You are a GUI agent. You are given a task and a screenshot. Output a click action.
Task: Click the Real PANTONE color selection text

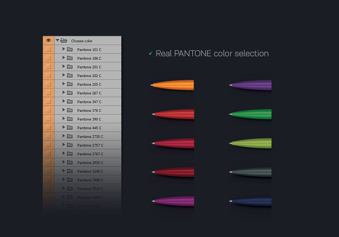click(x=212, y=54)
